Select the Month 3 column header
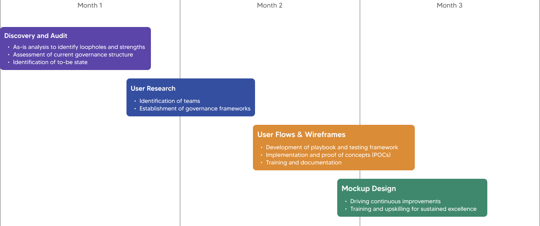The image size is (540, 226). [449, 5]
